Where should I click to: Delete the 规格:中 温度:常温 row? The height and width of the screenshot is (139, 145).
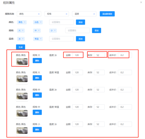(37, 112)
